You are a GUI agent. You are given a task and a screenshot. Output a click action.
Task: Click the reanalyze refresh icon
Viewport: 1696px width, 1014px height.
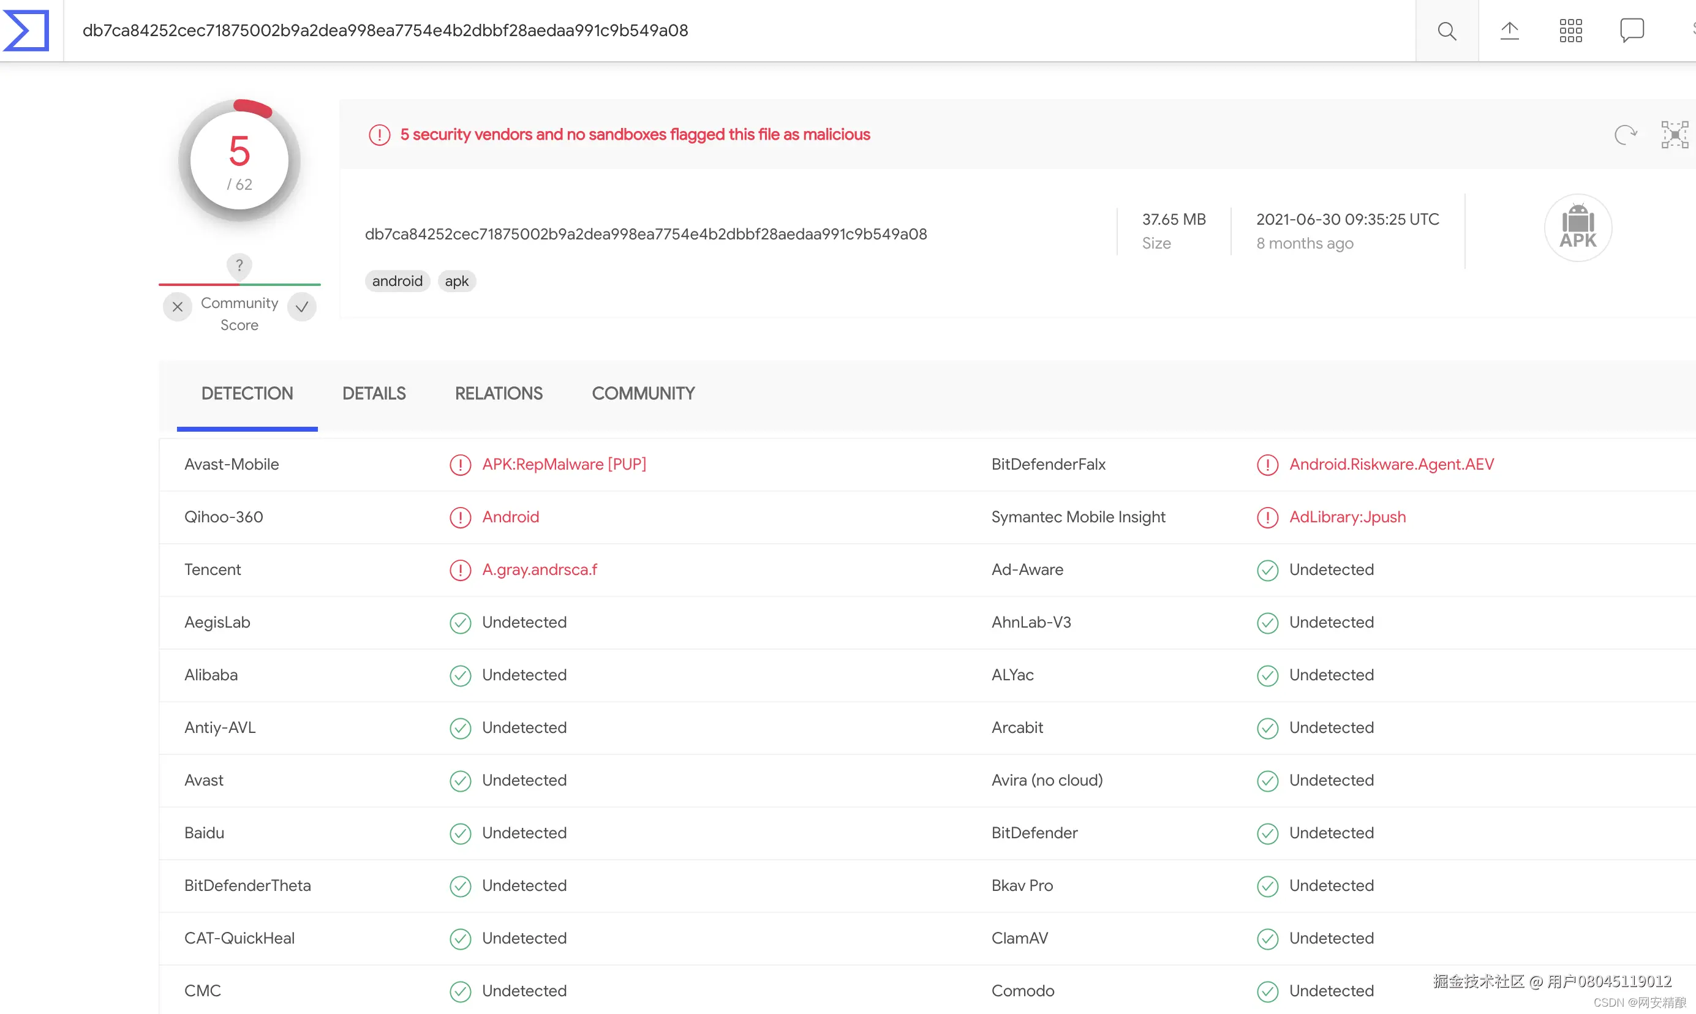(1626, 135)
